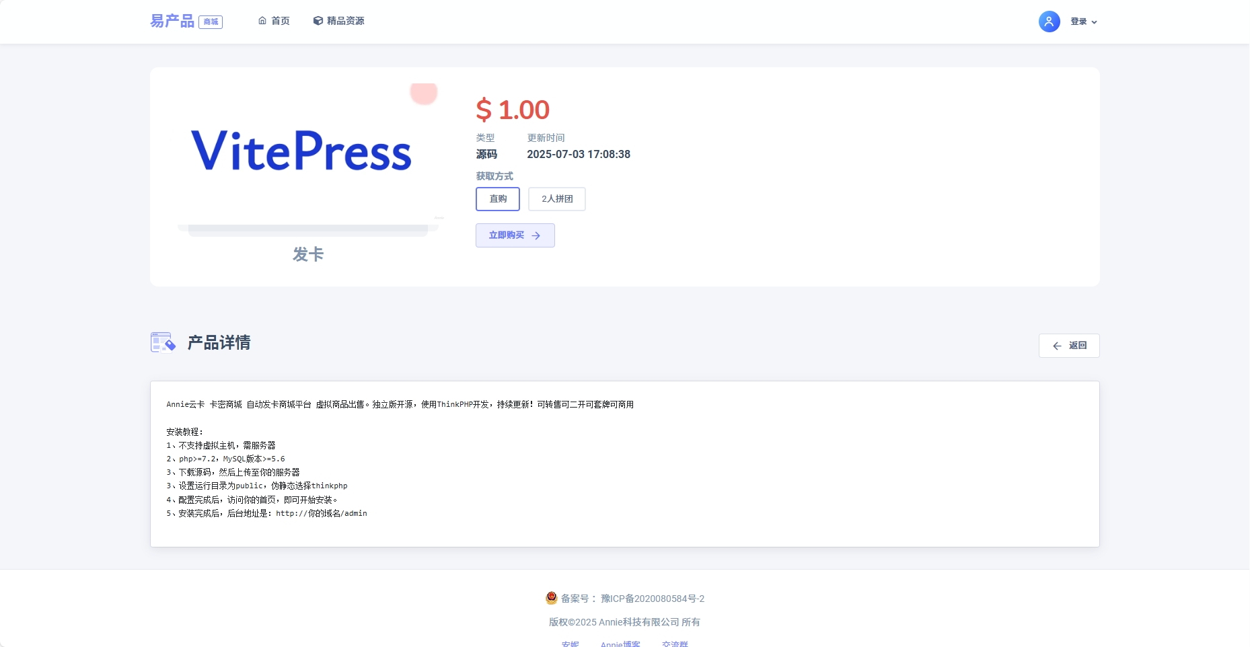
Task: Click the user avatar icon
Action: click(1050, 22)
